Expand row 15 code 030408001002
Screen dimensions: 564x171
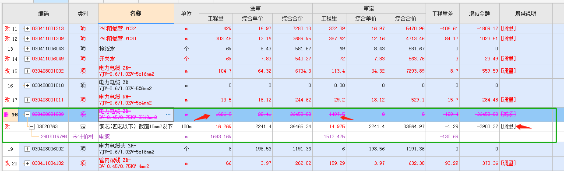27,71
